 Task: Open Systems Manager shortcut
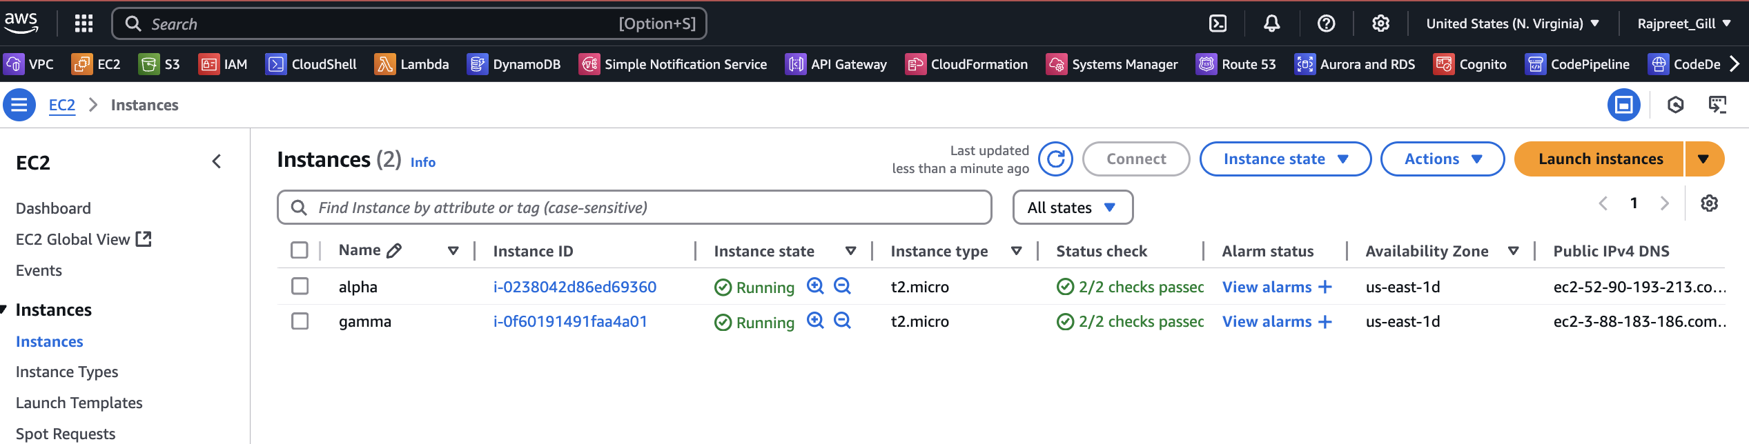coord(1112,64)
